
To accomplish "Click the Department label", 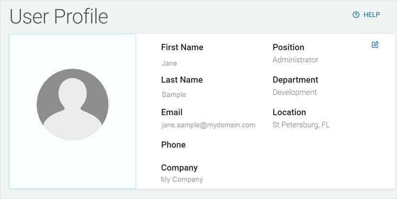I will click(x=295, y=80).
